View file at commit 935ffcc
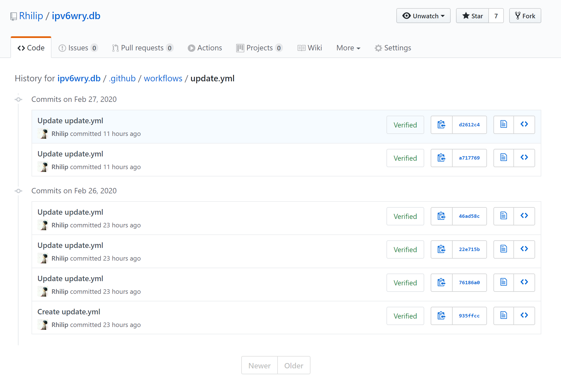Viewport: 561px width, 383px height. tap(504, 316)
